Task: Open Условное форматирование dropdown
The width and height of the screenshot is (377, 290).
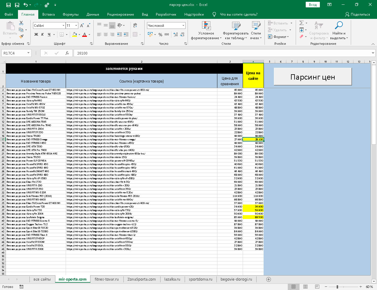Action: pyautogui.click(x=206, y=30)
